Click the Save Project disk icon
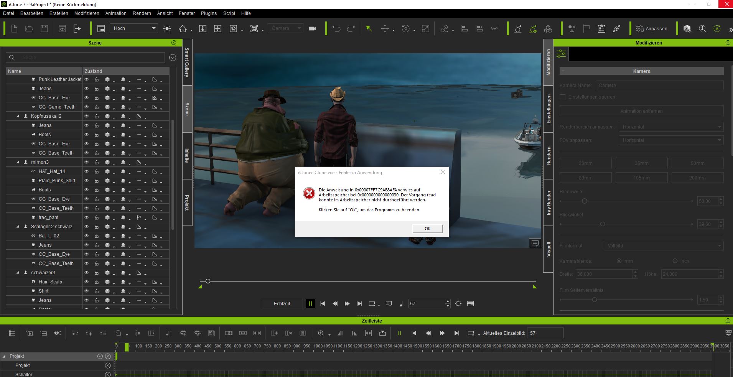Screen dimensions: 733x377 44,28
